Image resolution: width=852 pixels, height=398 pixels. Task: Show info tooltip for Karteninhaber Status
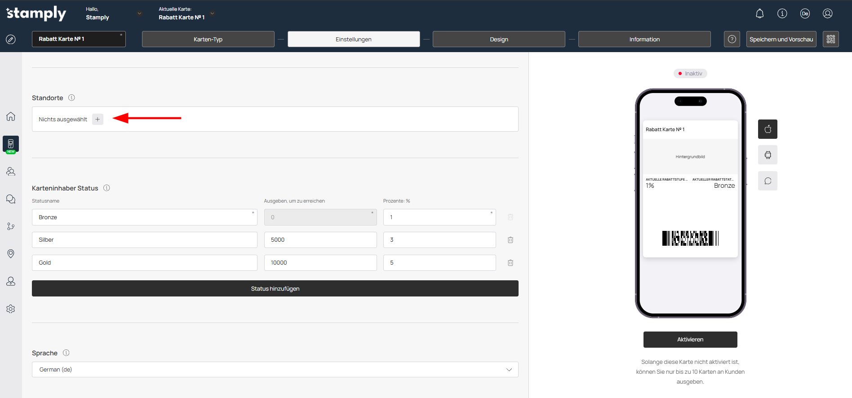coord(106,188)
